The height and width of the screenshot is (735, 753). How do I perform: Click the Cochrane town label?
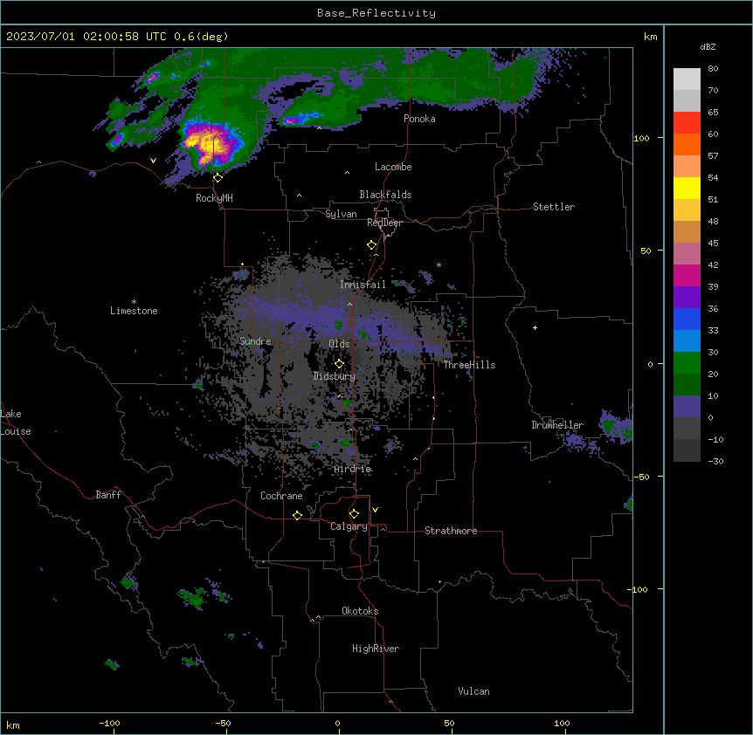coord(281,496)
